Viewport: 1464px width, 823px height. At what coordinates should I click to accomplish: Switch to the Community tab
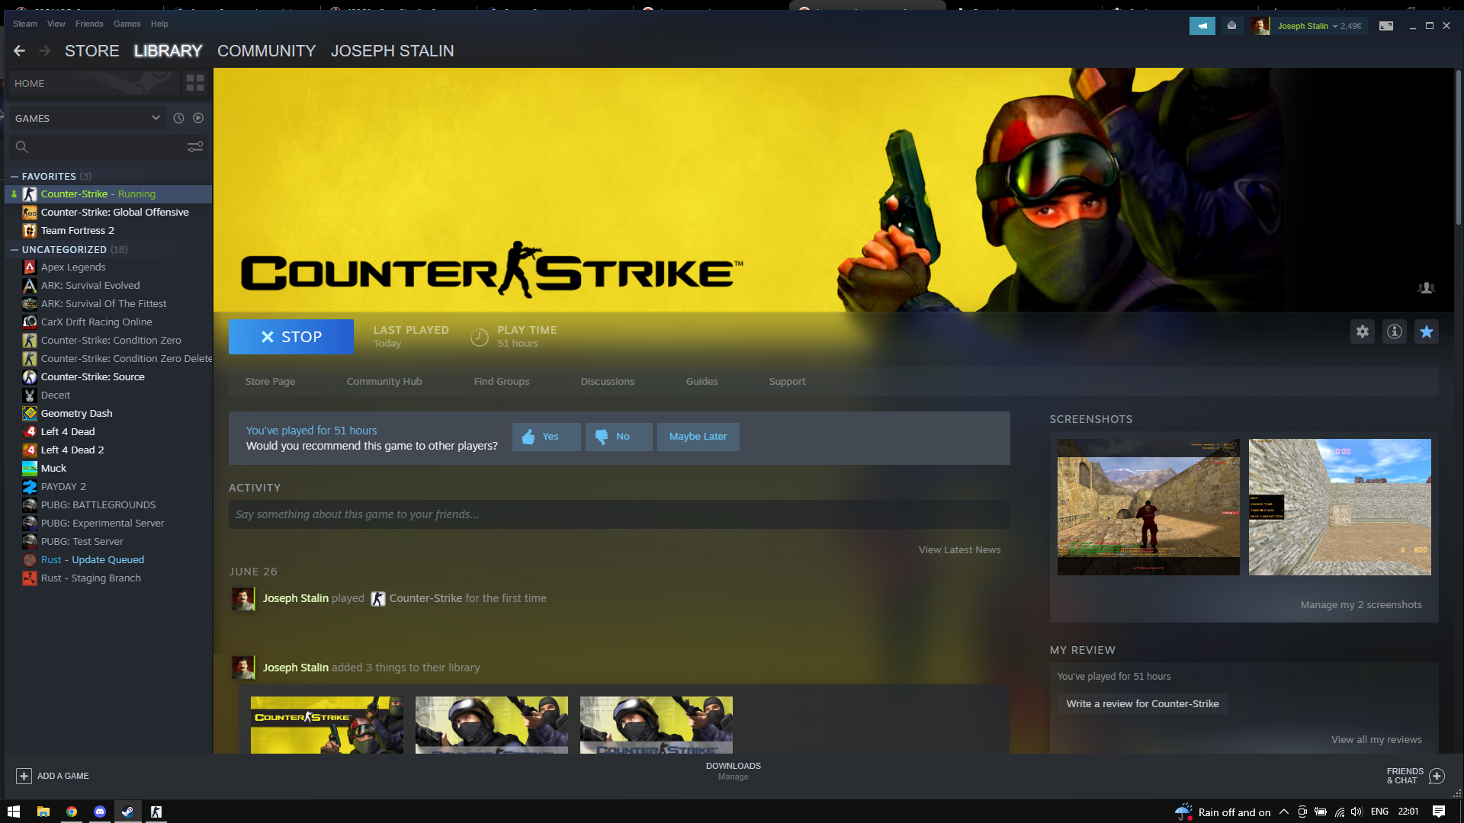pyautogui.click(x=266, y=51)
